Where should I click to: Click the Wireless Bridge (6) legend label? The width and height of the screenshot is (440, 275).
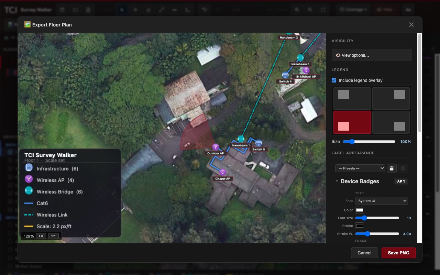click(x=60, y=192)
